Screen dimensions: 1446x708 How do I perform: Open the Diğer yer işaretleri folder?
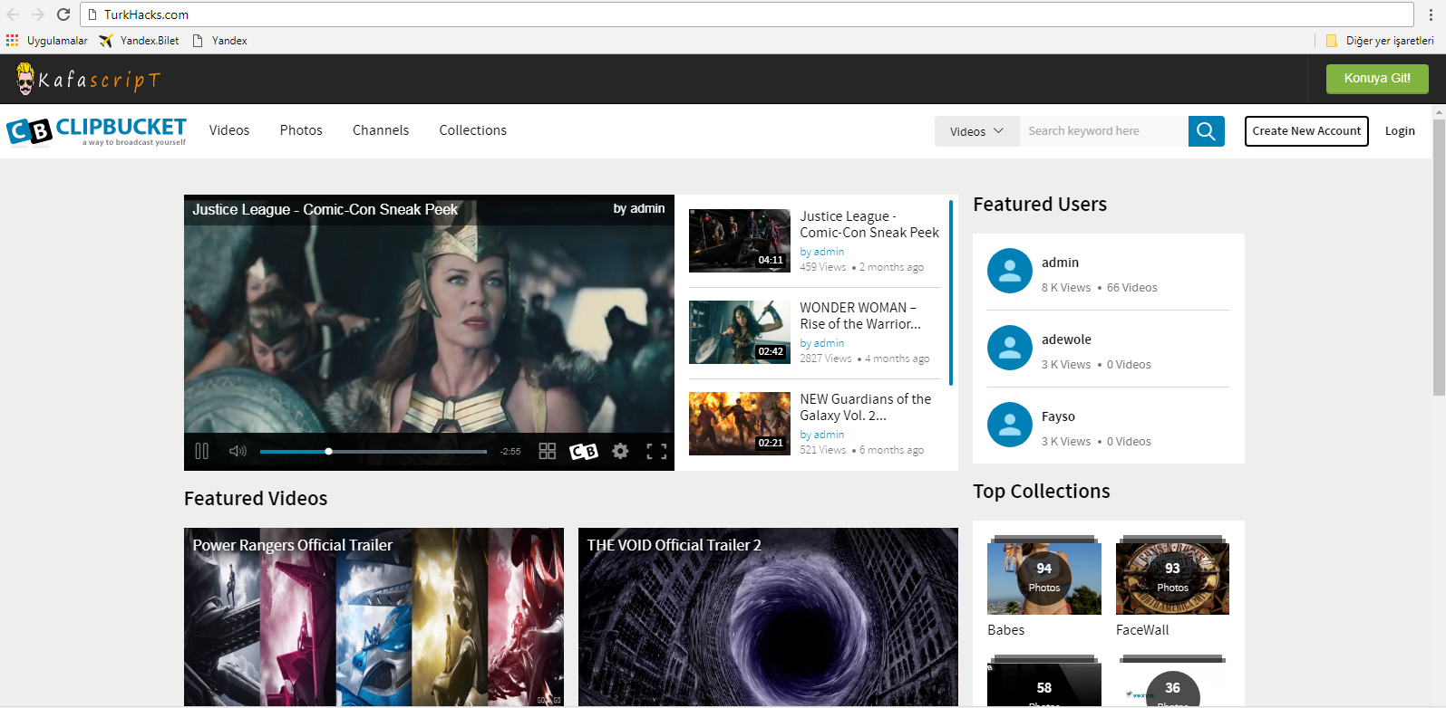tap(1380, 41)
